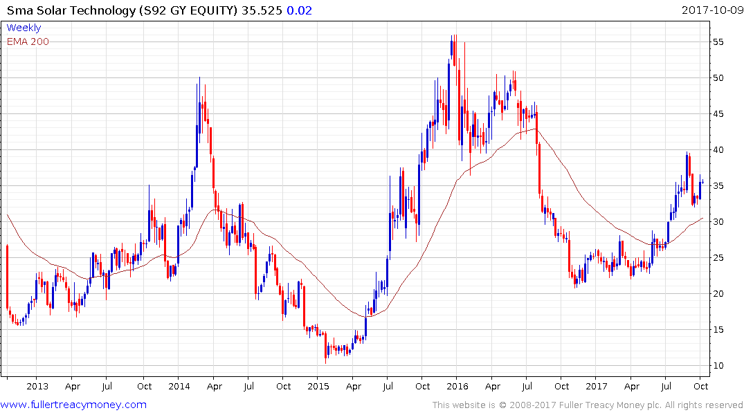Click the 40 price axis label
Image resolution: width=744 pixels, height=415 pixels.
coord(718,150)
